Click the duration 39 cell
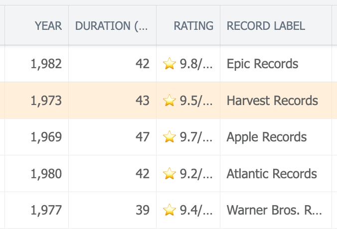 click(112, 210)
